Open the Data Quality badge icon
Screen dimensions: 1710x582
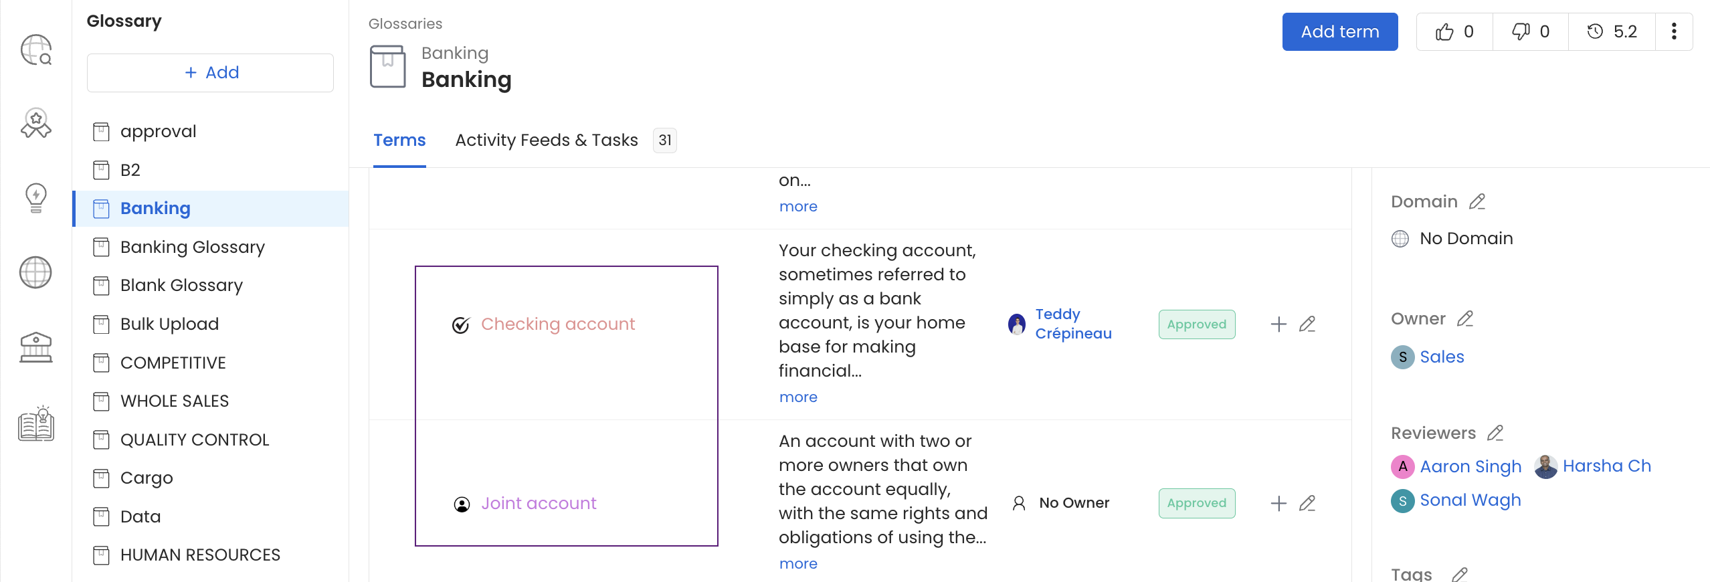pyautogui.click(x=36, y=124)
